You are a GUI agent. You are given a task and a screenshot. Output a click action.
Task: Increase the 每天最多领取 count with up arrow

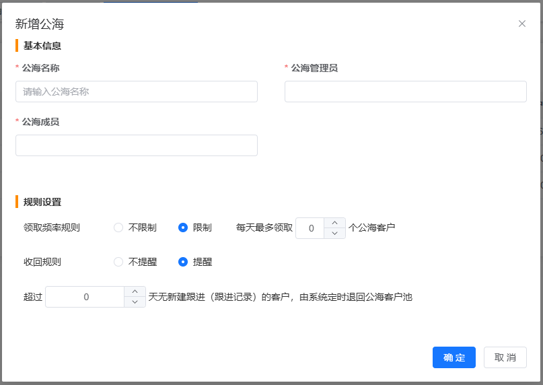[335, 223]
